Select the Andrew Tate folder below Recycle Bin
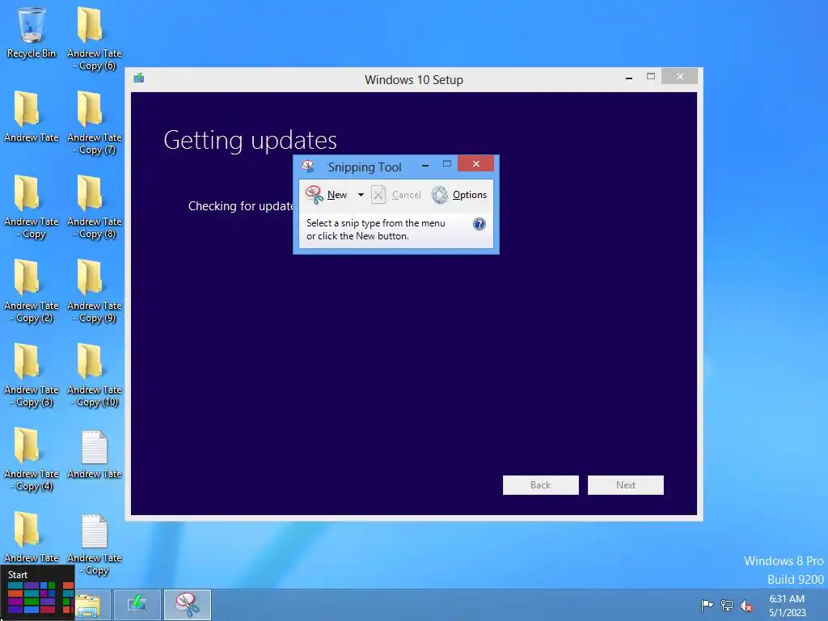Viewport: 828px width, 621px height. [x=32, y=116]
